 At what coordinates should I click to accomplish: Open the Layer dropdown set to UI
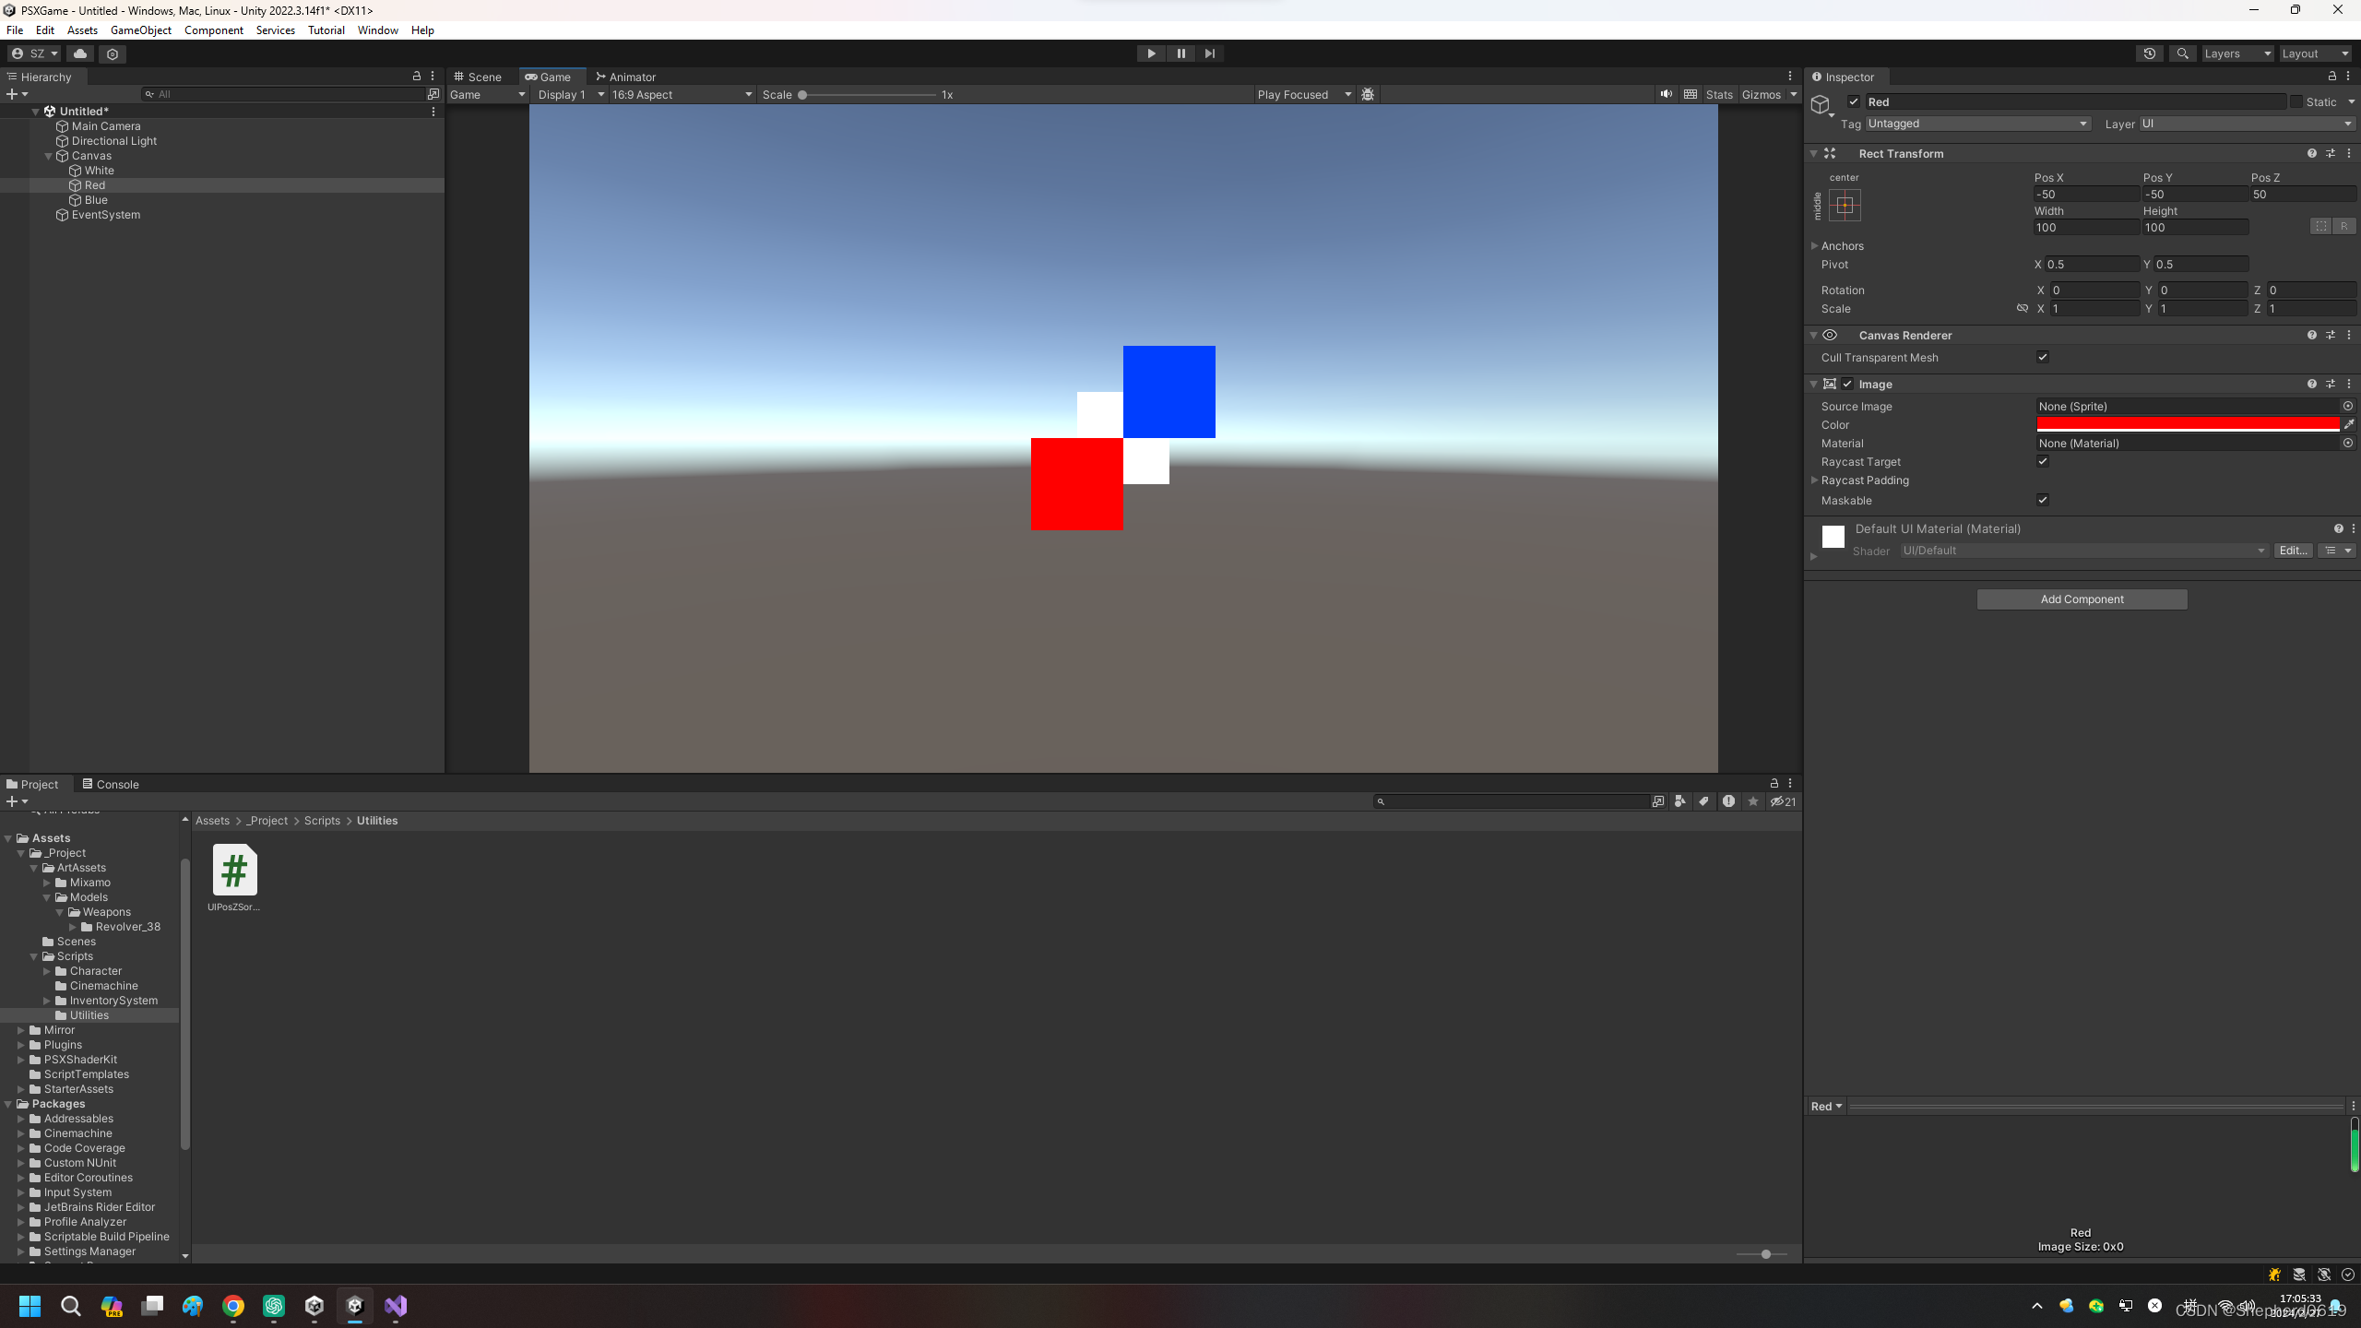point(2245,123)
